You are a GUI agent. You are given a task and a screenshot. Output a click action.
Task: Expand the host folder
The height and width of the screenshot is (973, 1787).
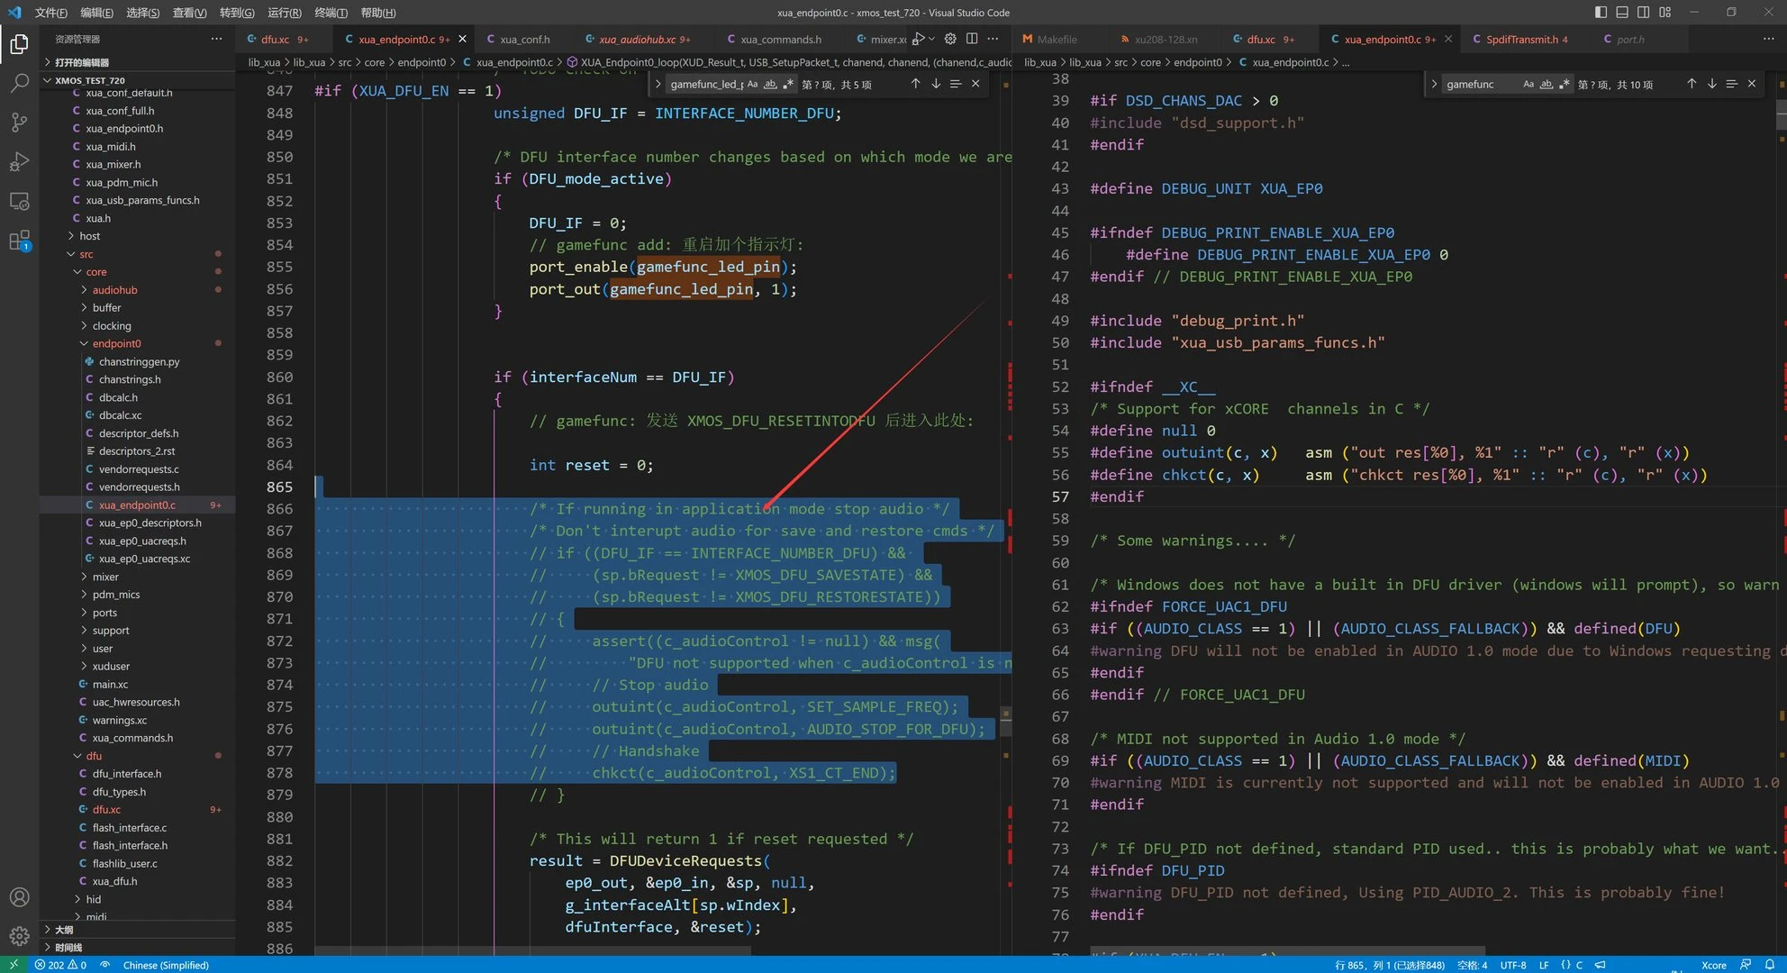[89, 236]
